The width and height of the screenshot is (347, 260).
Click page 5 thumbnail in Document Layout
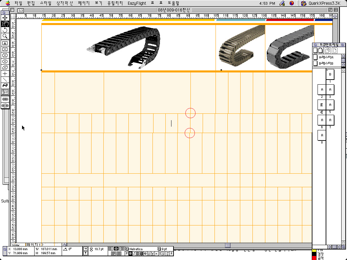tap(330, 105)
